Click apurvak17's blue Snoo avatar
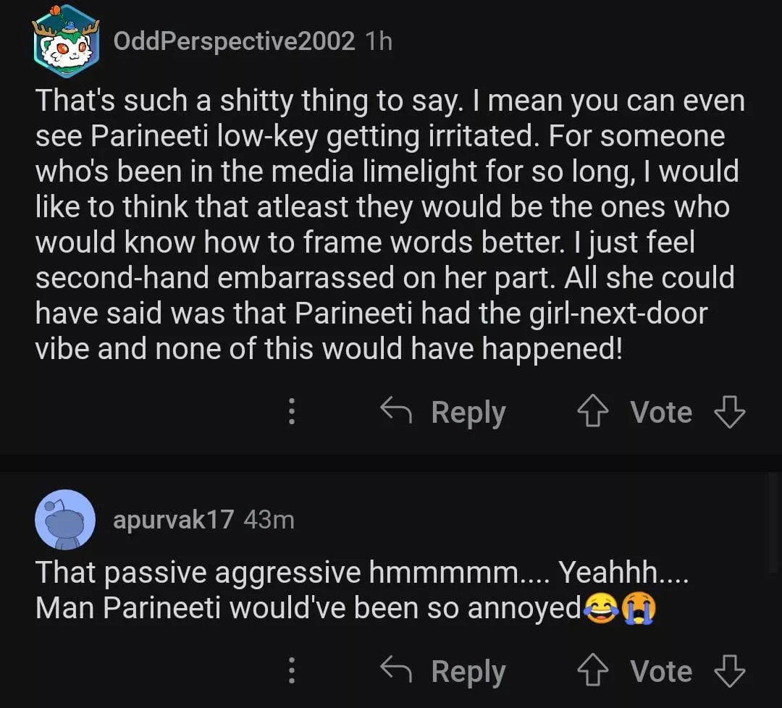 pyautogui.click(x=65, y=519)
